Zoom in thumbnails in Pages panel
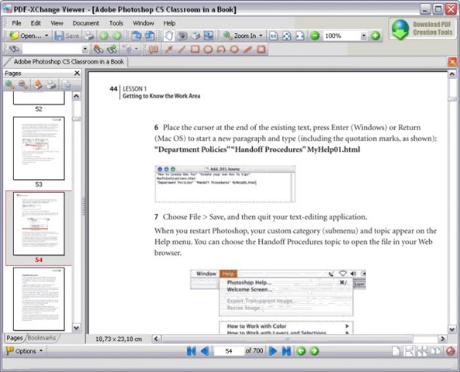This screenshot has height=372, width=460. 10,84
